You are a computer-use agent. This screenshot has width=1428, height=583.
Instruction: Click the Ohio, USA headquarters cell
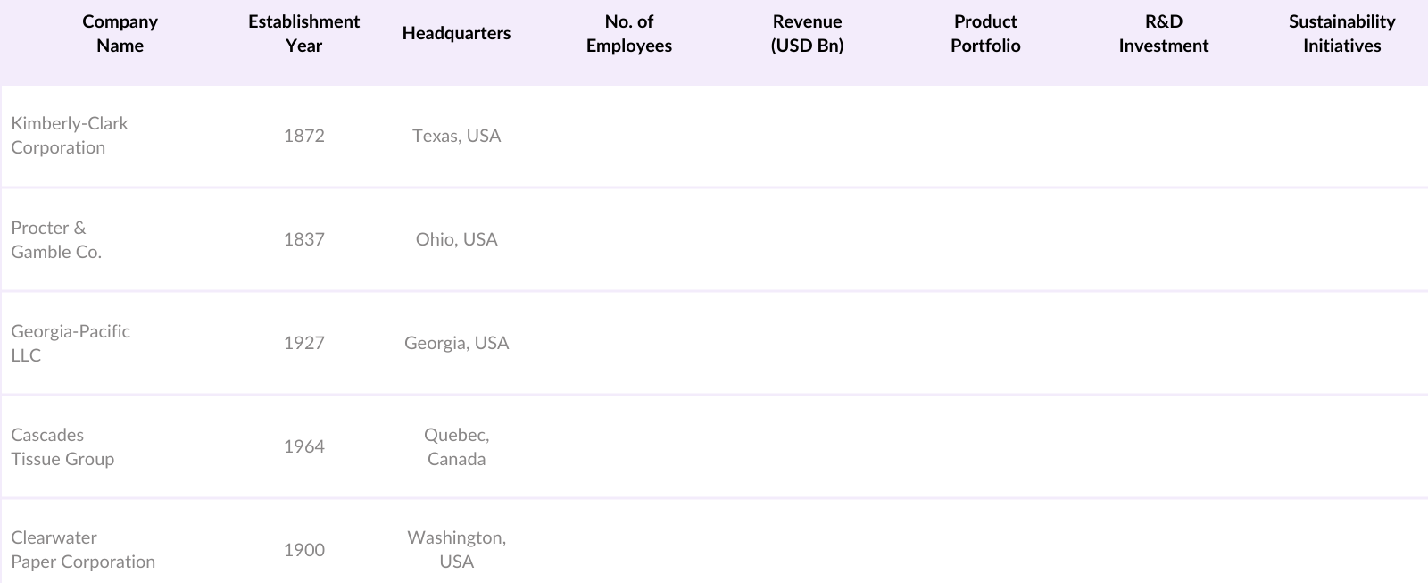click(456, 239)
